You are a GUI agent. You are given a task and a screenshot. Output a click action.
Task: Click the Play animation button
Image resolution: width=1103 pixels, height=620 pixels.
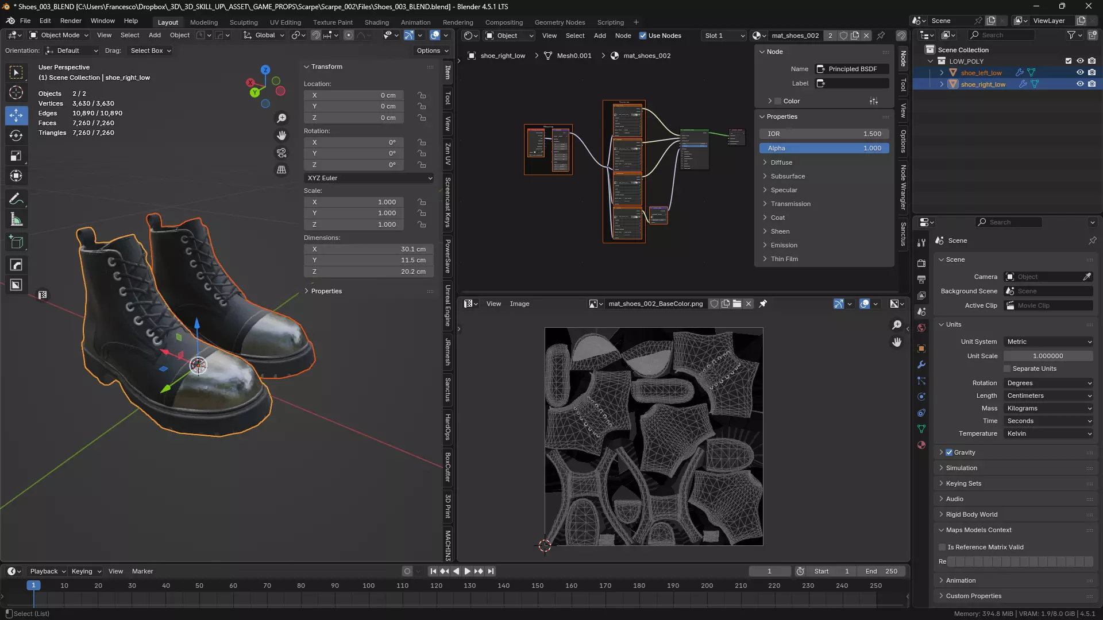tap(467, 571)
